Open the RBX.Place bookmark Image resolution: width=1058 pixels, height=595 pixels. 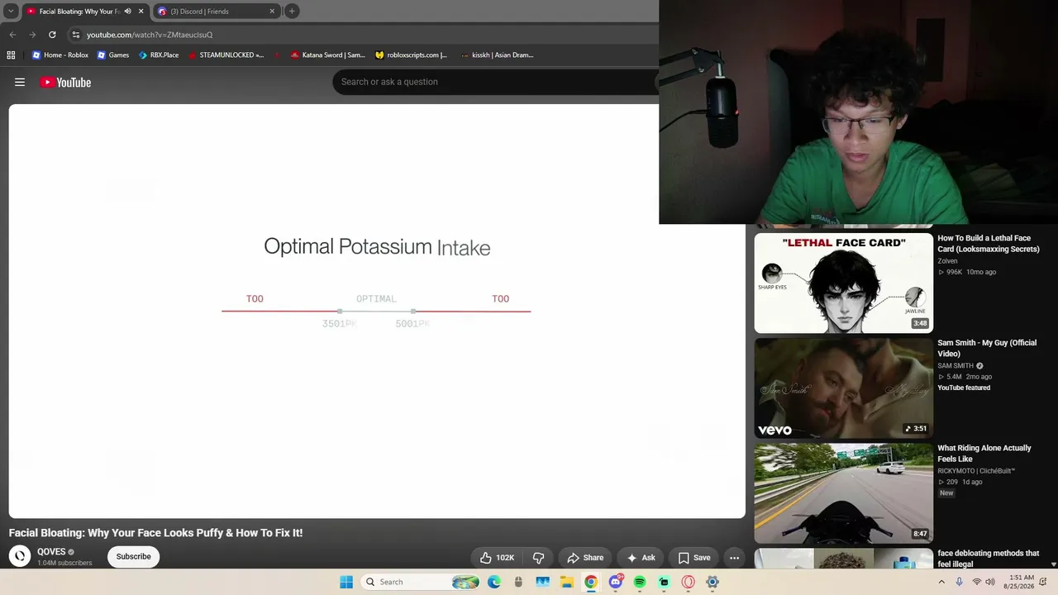[159, 55]
